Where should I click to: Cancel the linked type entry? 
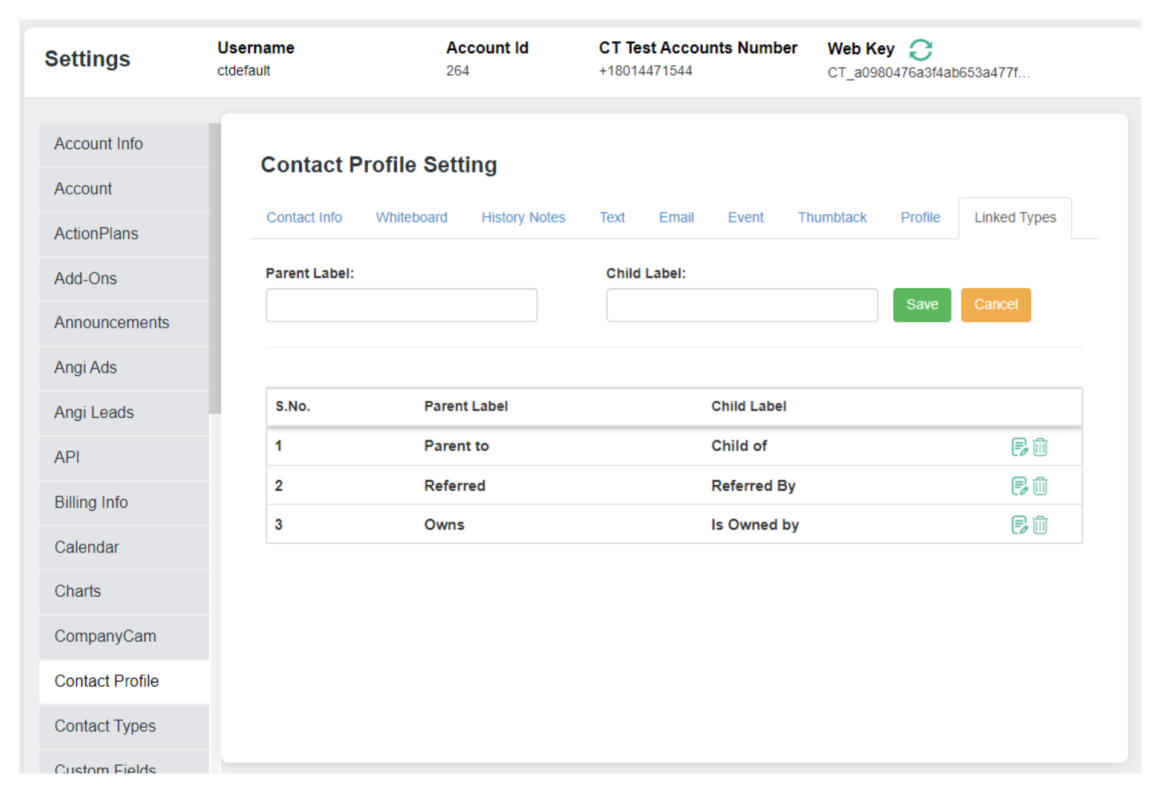995,305
